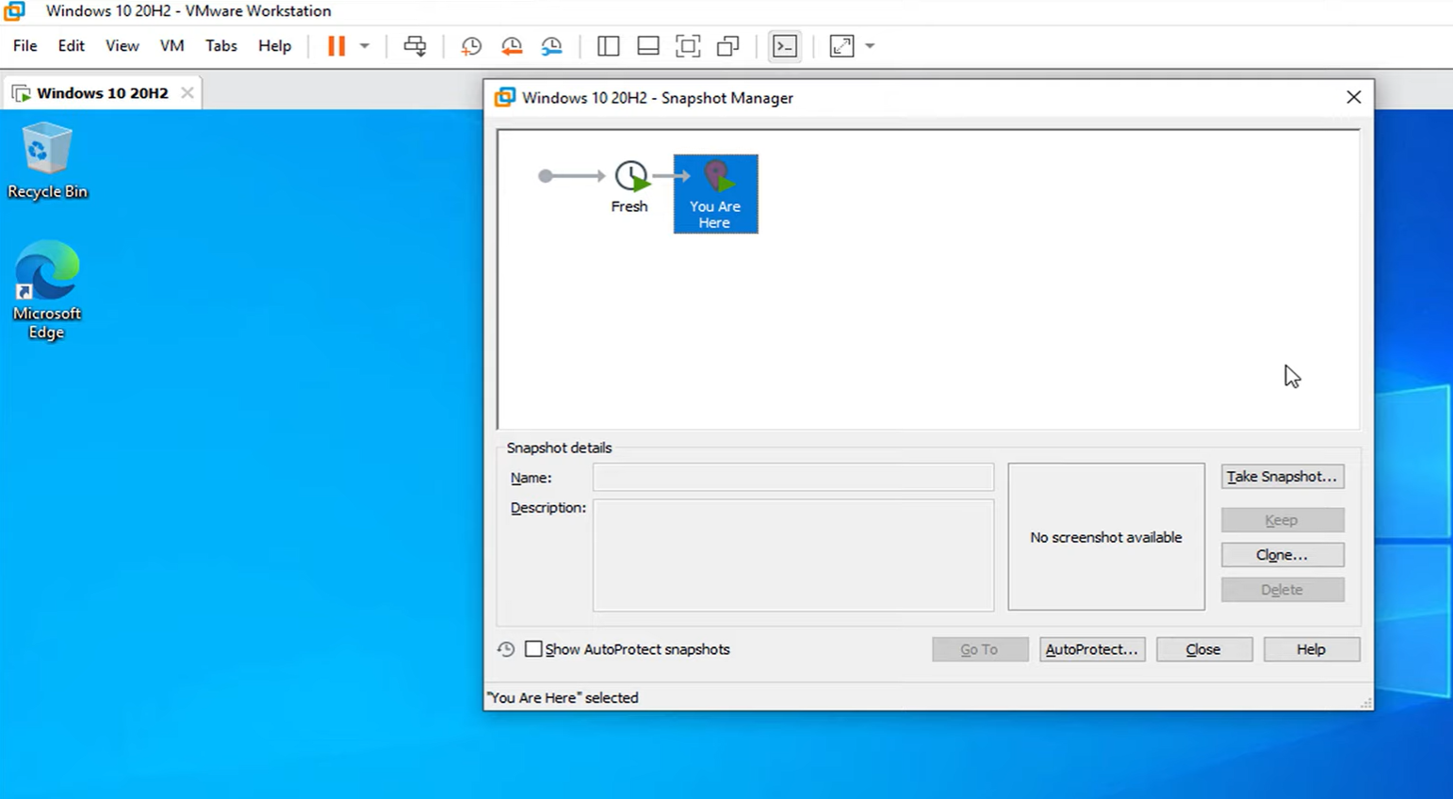Close Snapshot Manager with the X button
Image resolution: width=1453 pixels, height=799 pixels.
[x=1354, y=97]
